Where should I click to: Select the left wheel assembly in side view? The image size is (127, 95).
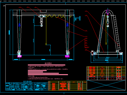(93, 53)
